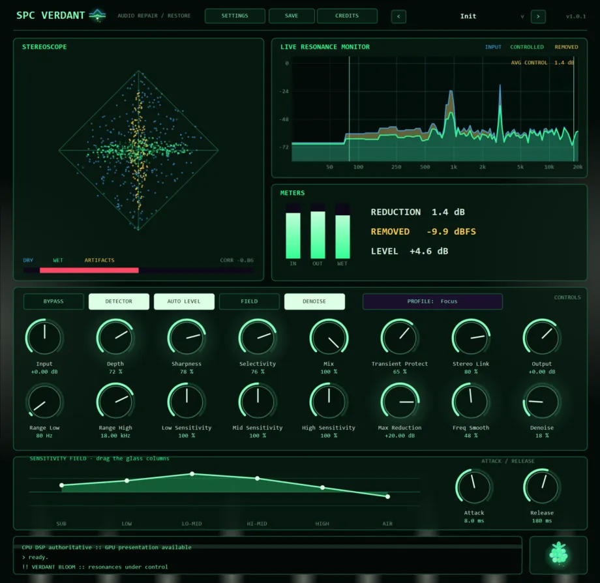
Task: Click the Range Low knob
Action: pos(44,402)
